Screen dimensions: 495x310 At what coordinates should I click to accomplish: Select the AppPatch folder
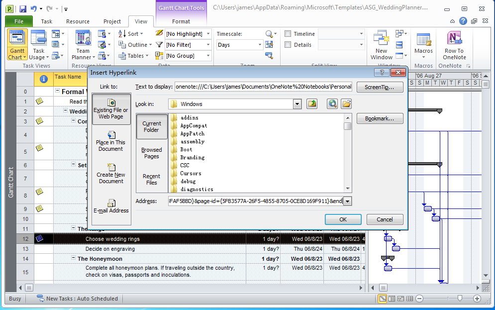coord(192,133)
